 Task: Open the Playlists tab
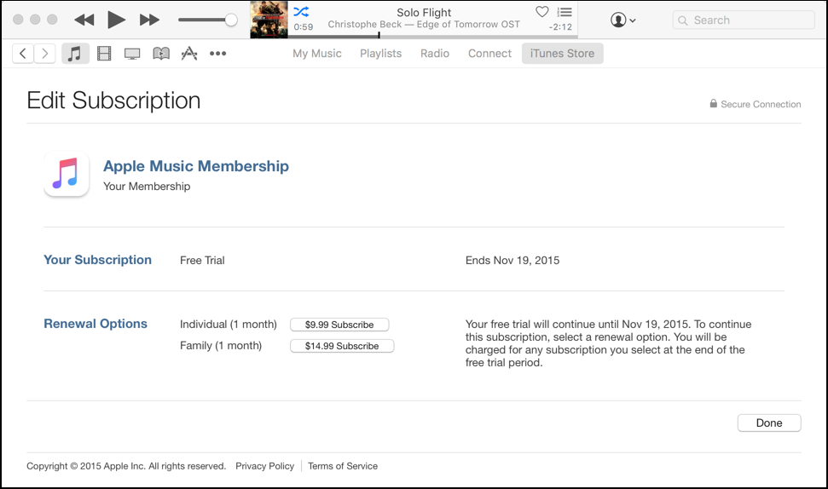pos(380,54)
